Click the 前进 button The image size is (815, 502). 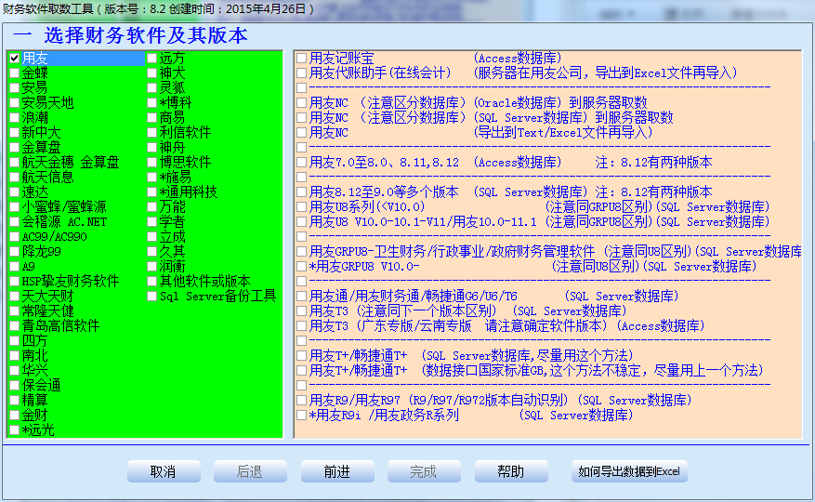click(337, 471)
